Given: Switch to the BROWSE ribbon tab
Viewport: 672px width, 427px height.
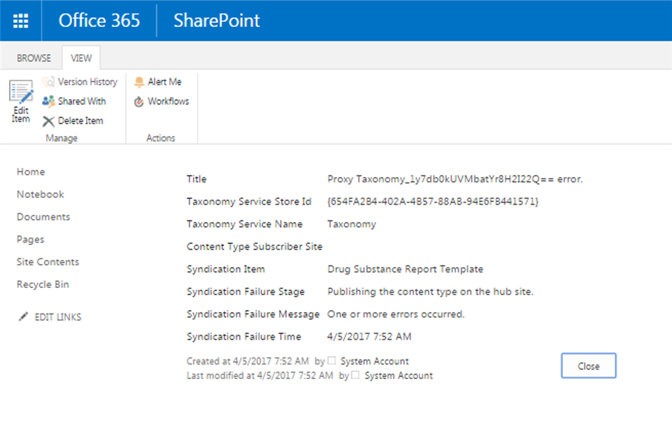Looking at the screenshot, I should (33, 58).
